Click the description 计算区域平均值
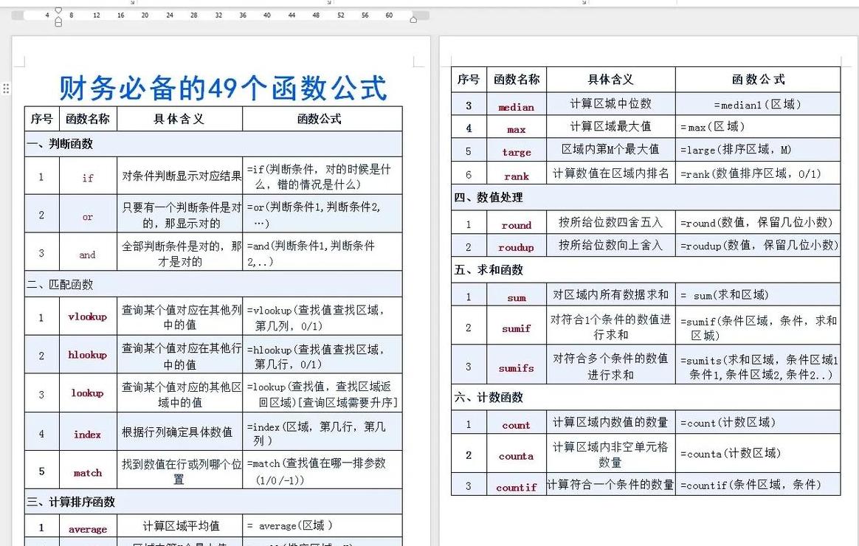The width and height of the screenshot is (859, 546). pos(182,526)
